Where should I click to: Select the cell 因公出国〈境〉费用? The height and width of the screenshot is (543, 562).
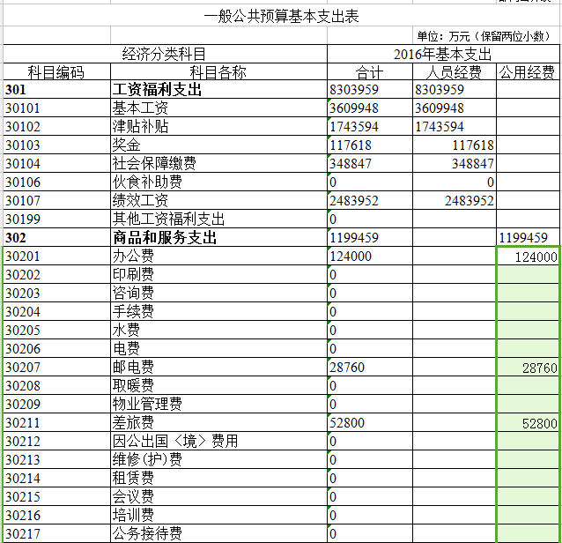218,441
